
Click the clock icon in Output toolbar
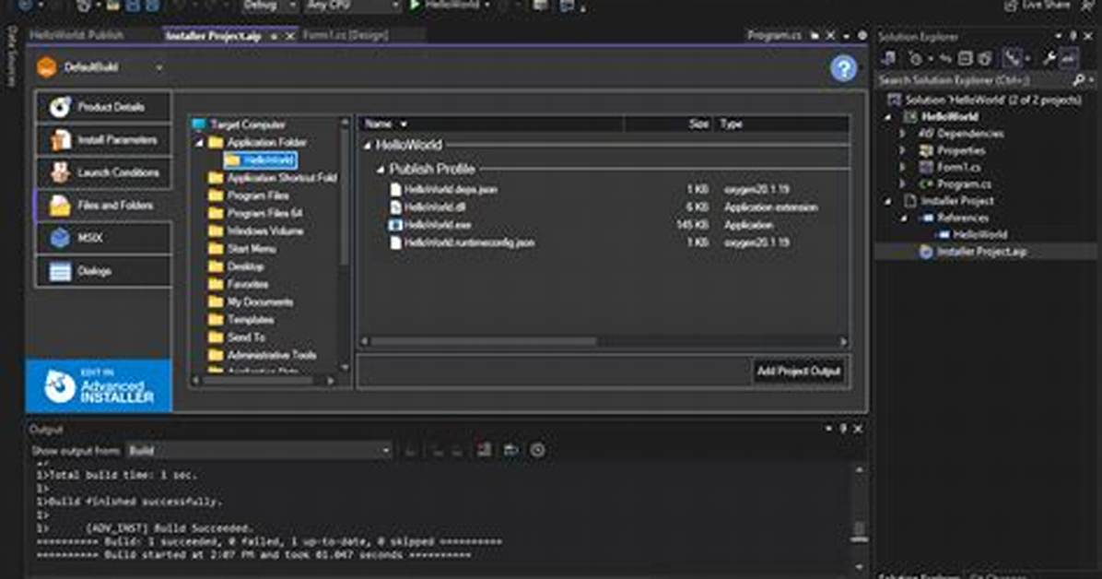click(x=538, y=450)
